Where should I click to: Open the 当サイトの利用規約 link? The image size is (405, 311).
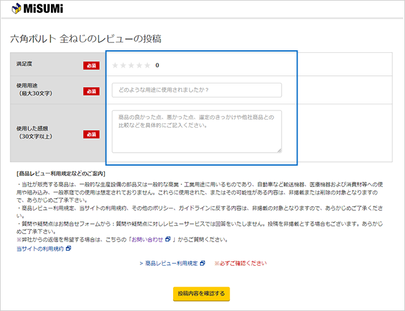(x=39, y=248)
